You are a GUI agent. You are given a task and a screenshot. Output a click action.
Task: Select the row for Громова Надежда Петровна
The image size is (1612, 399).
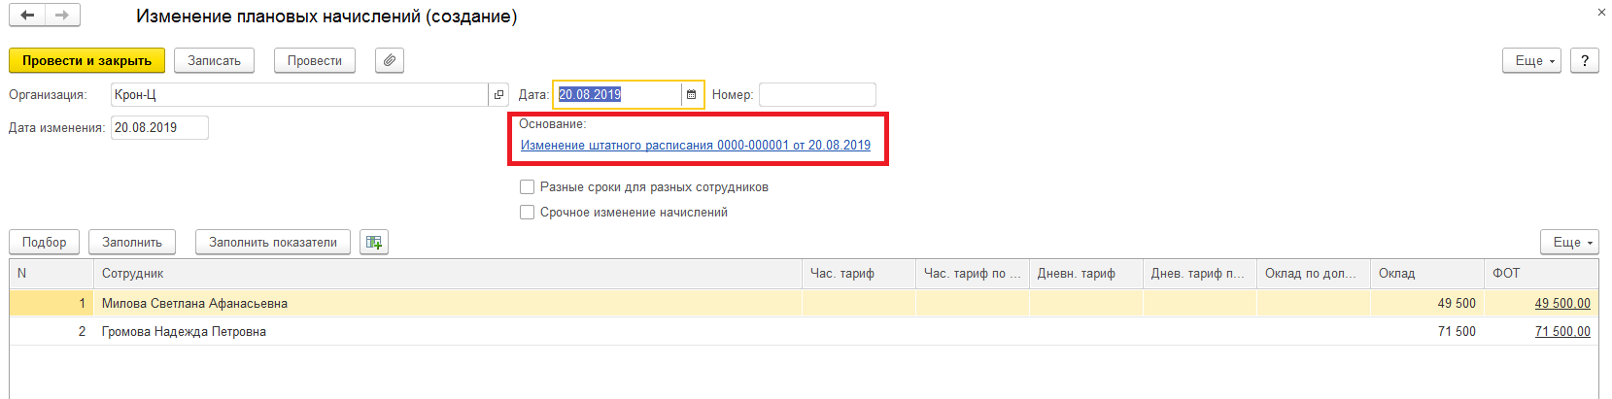tap(184, 331)
